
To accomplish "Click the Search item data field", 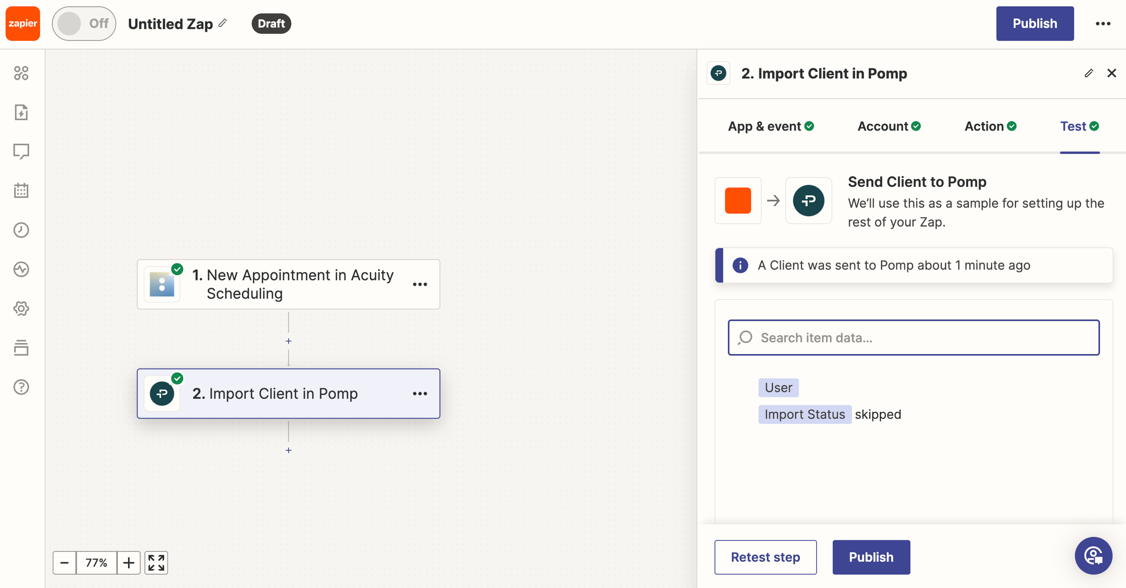I will click(x=914, y=338).
